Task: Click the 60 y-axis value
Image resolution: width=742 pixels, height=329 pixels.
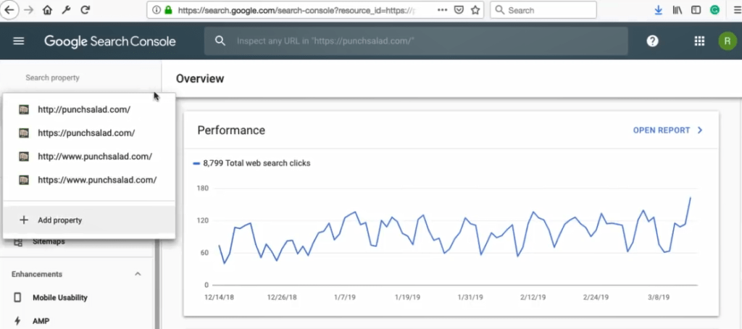Action: click(204, 253)
